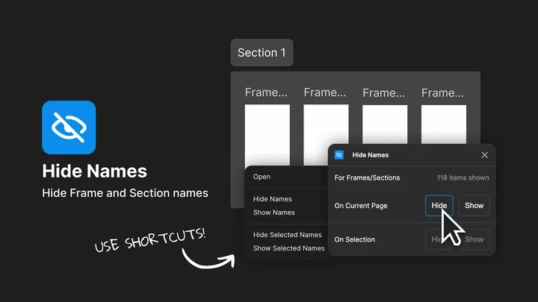The height and width of the screenshot is (302, 538).
Task: Click the third Frame... label
Action: 383,92
